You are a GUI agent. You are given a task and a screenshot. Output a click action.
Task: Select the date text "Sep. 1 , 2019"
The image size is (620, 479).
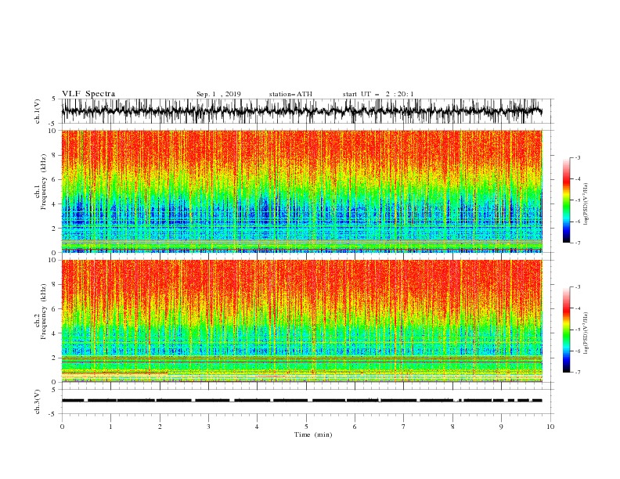(x=218, y=94)
